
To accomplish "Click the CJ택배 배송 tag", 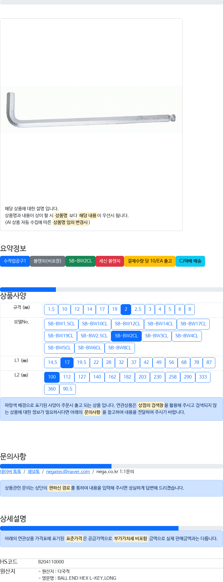I will [190, 261].
